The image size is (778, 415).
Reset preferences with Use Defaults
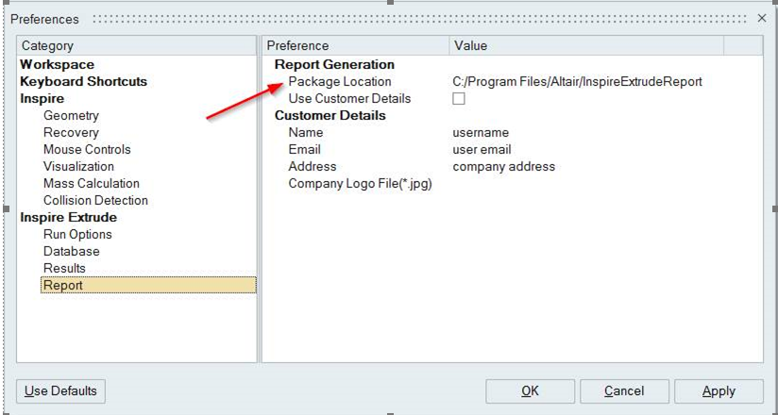(61, 391)
